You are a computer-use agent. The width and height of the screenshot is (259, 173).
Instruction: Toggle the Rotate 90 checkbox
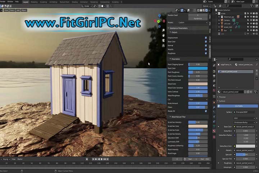[x=206, y=111]
